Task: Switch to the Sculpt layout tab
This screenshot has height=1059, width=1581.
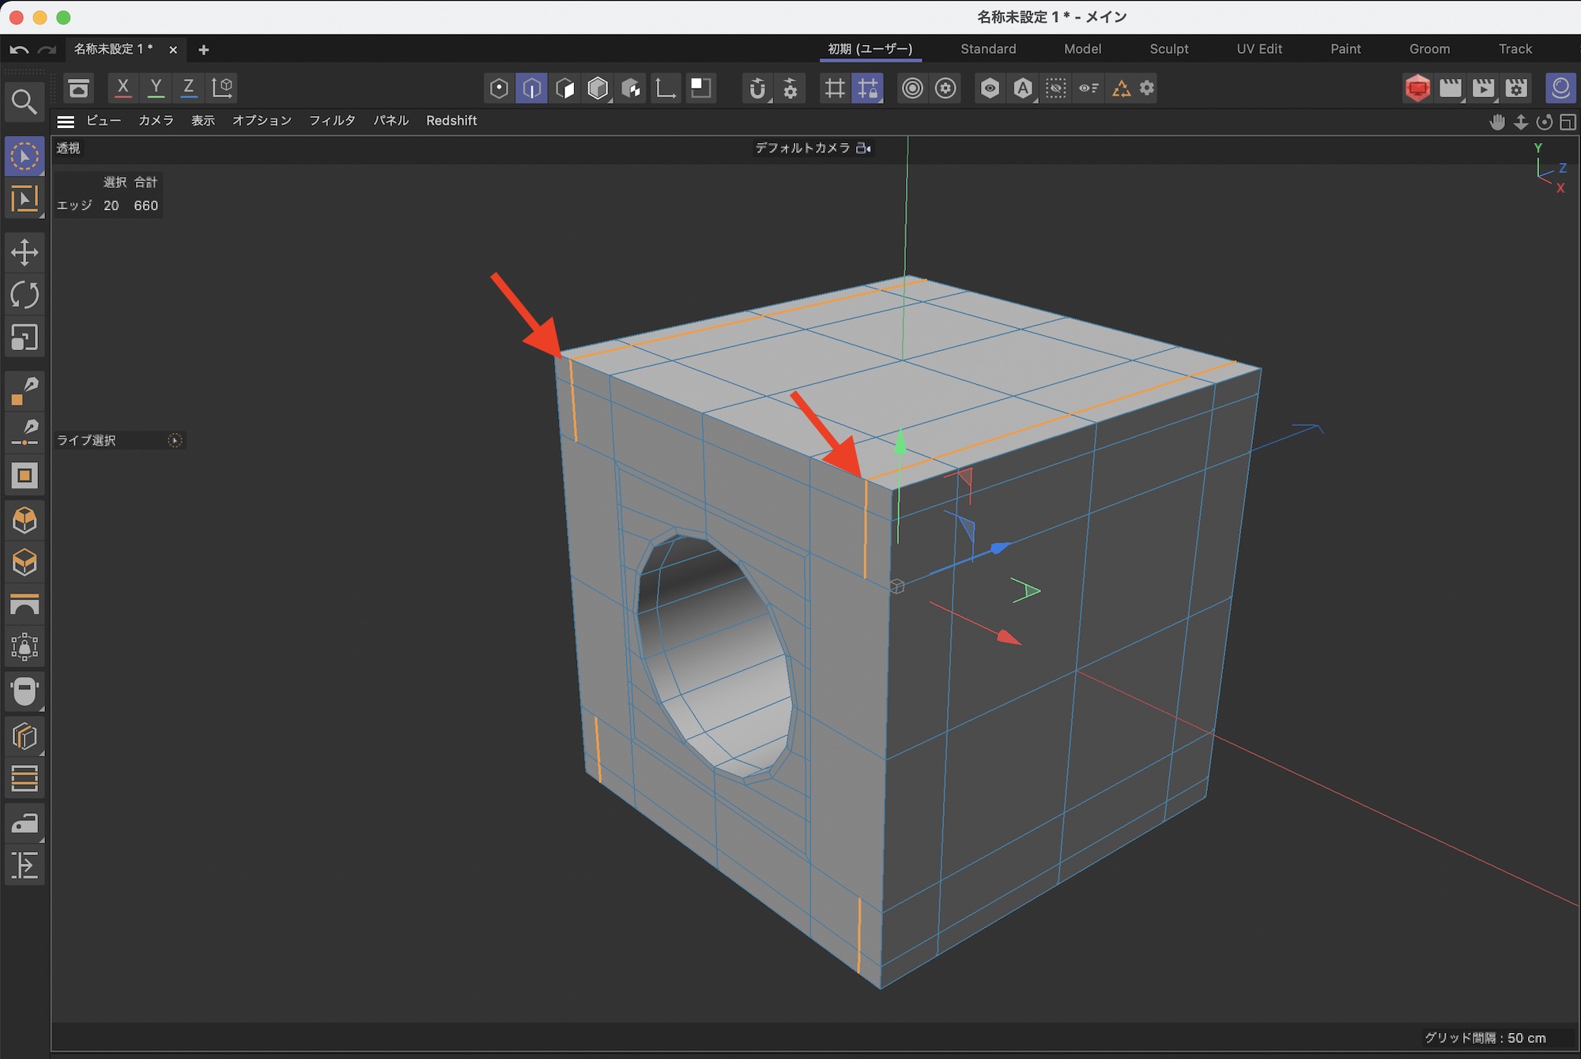Action: pos(1168,49)
